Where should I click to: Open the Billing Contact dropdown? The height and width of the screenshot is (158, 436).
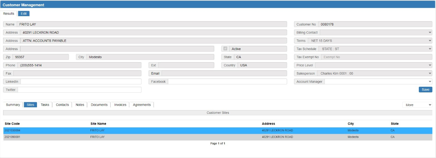coord(376,32)
